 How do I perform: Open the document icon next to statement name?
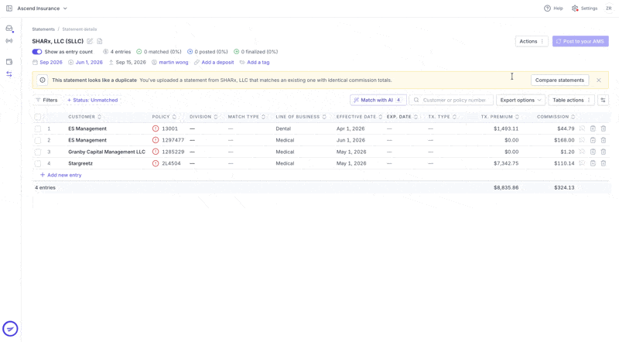100,41
